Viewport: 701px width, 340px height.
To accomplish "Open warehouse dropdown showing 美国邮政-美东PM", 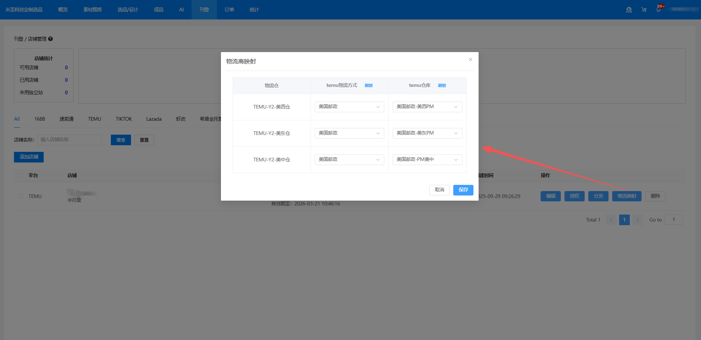I will pyautogui.click(x=427, y=133).
